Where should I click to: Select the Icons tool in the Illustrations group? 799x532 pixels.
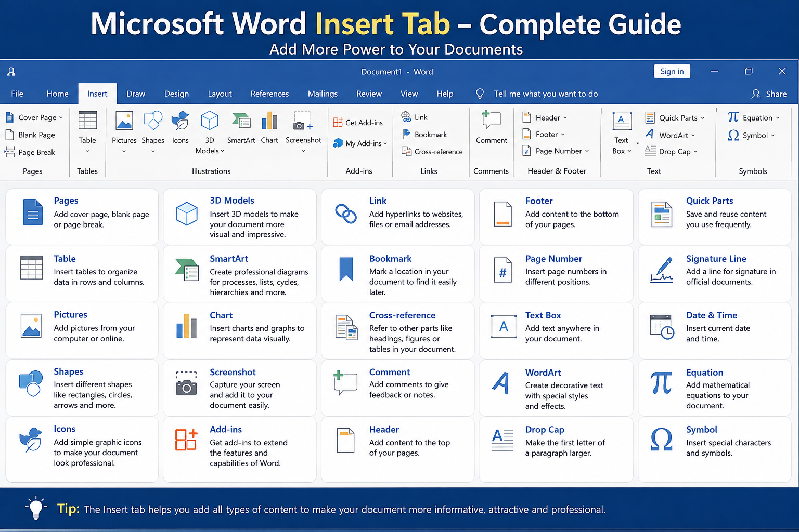180,121
